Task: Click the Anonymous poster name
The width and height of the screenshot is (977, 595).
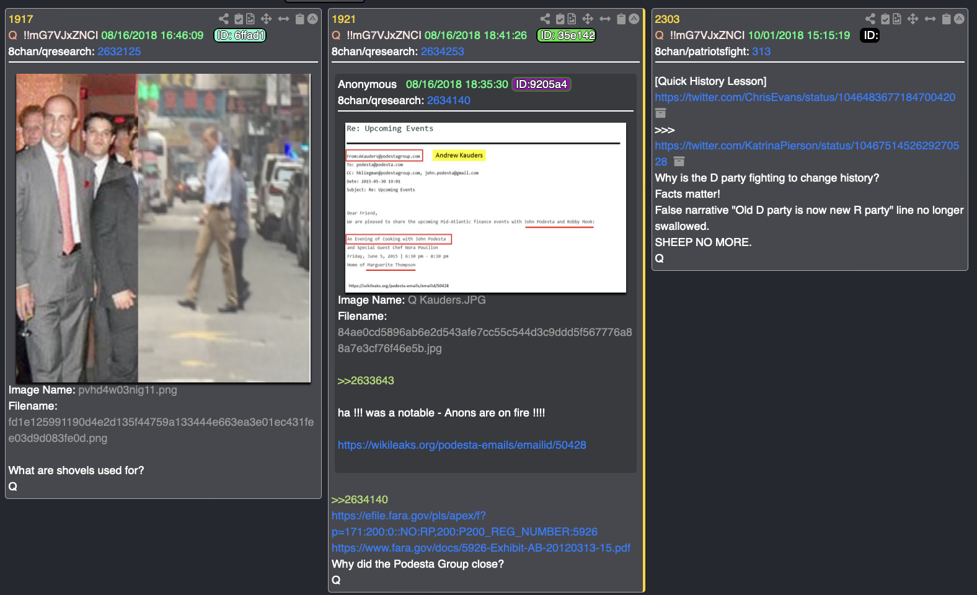Action: pos(367,84)
